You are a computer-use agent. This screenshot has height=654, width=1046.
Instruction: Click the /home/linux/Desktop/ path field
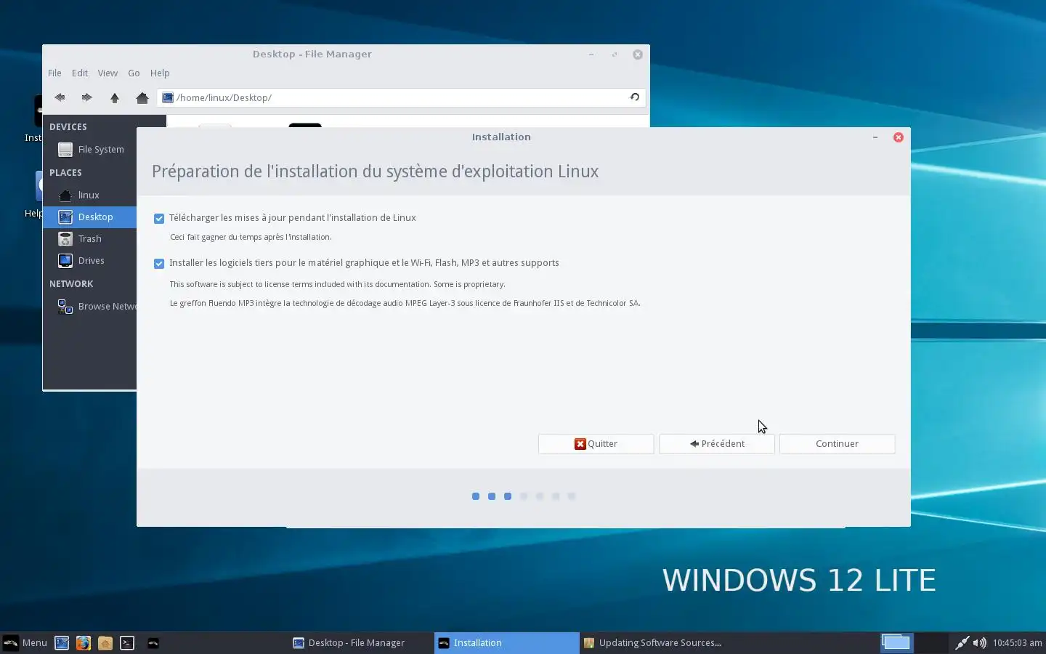401,97
